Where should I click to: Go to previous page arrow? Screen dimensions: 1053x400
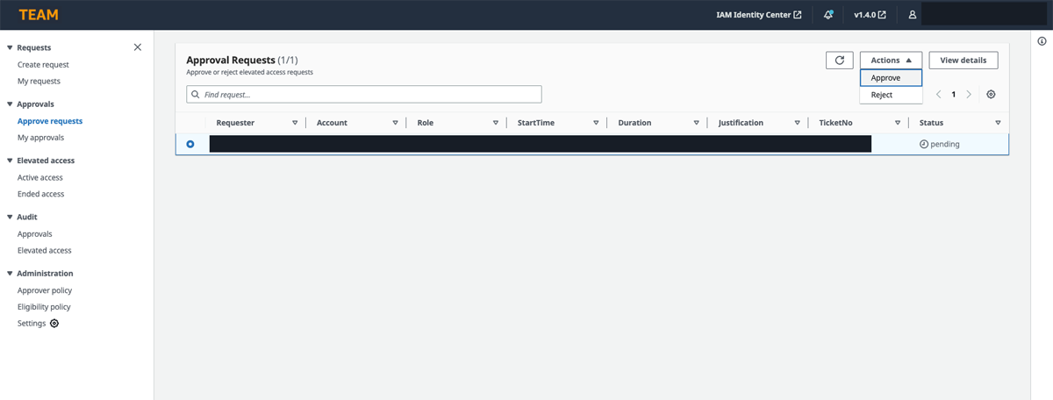[x=938, y=95]
